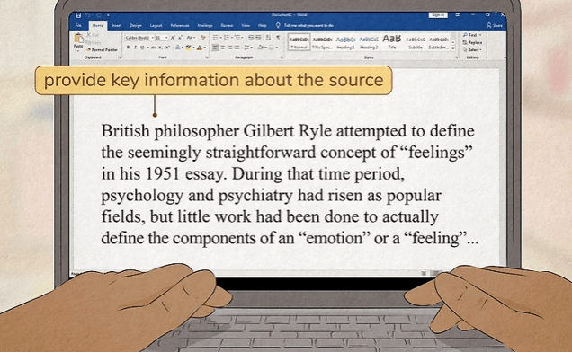Image resolution: width=572 pixels, height=352 pixels.
Task: Click the Save icon in title bar
Action: (x=78, y=15)
